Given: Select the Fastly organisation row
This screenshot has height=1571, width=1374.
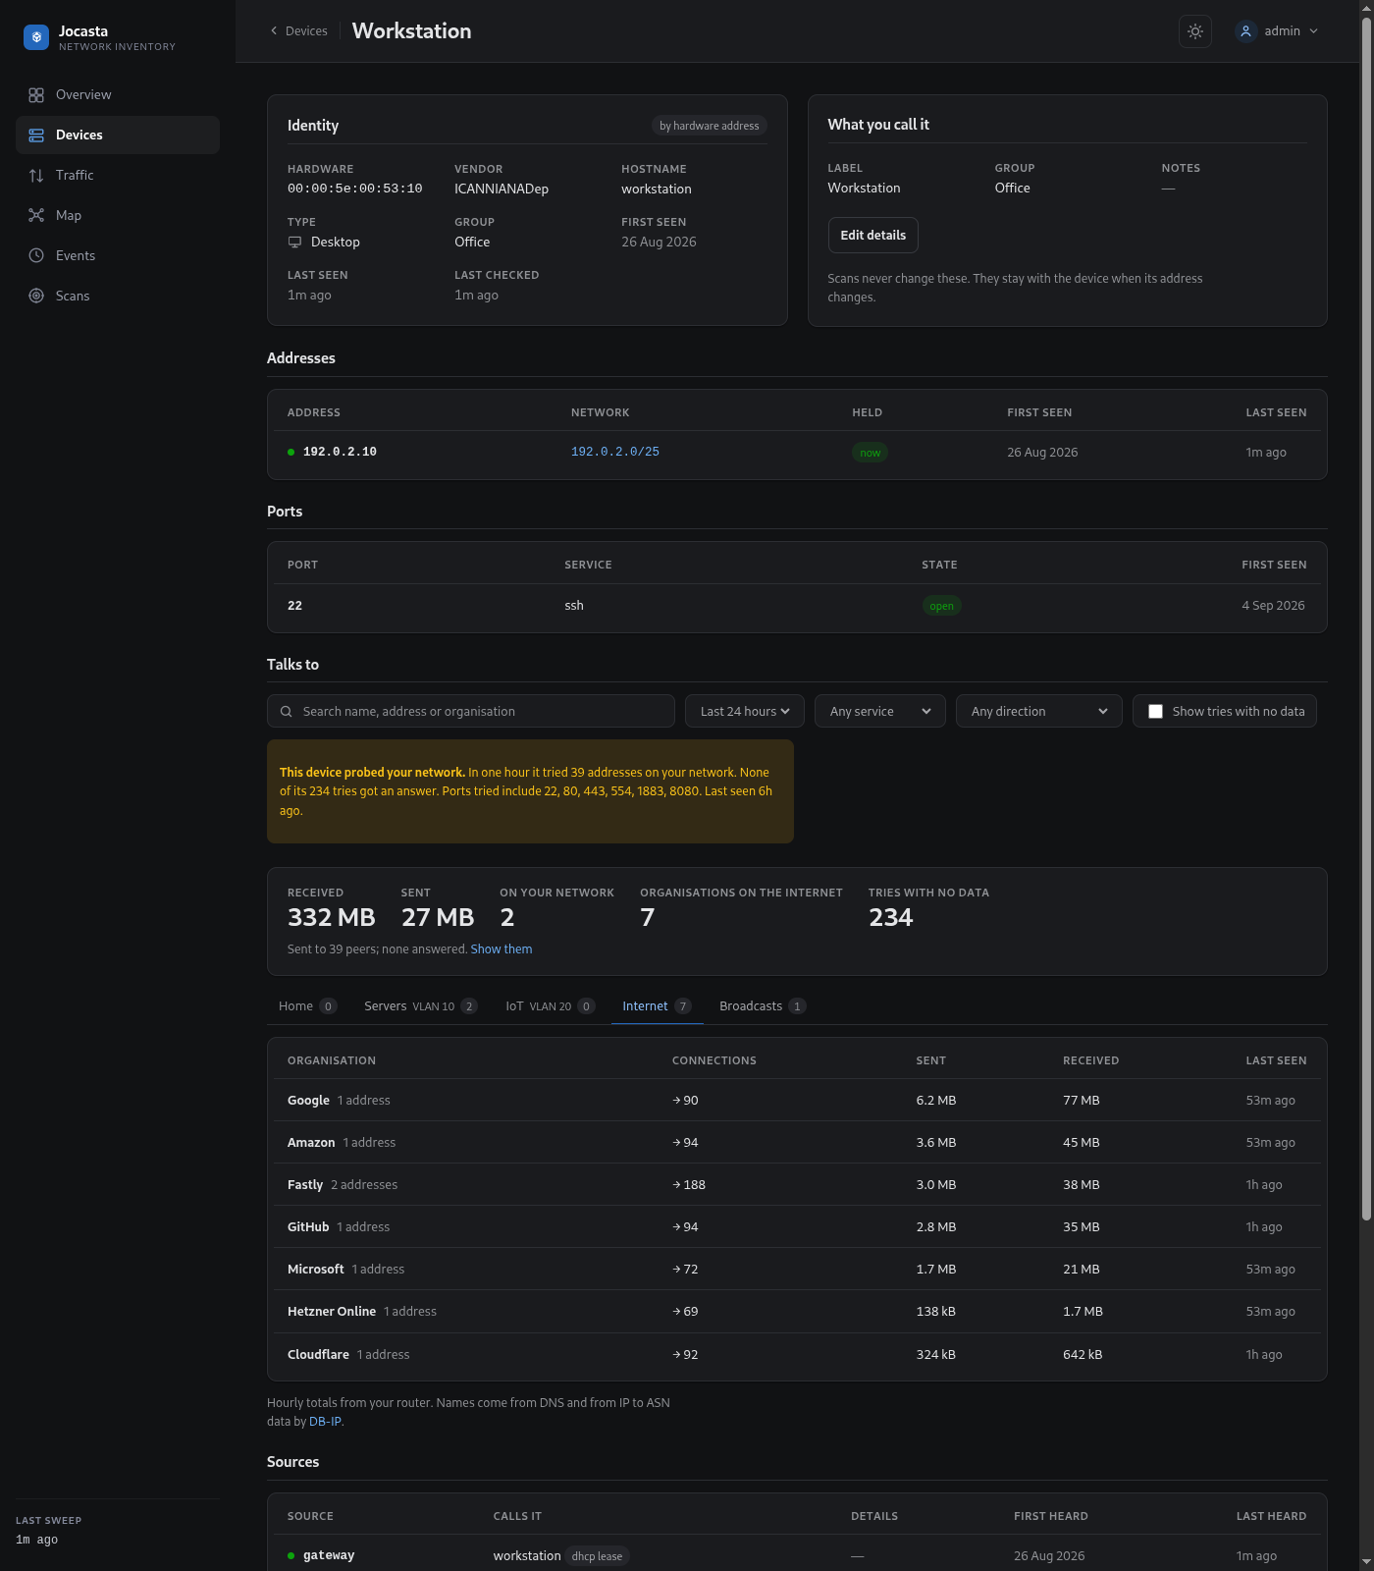Looking at the screenshot, I should point(797,1185).
